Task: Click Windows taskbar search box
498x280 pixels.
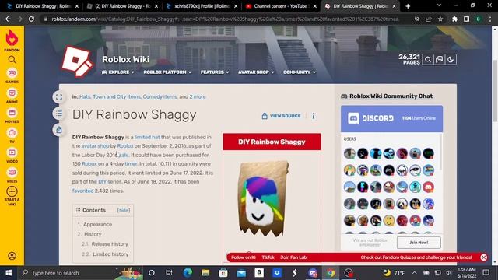Action: click(x=82, y=273)
